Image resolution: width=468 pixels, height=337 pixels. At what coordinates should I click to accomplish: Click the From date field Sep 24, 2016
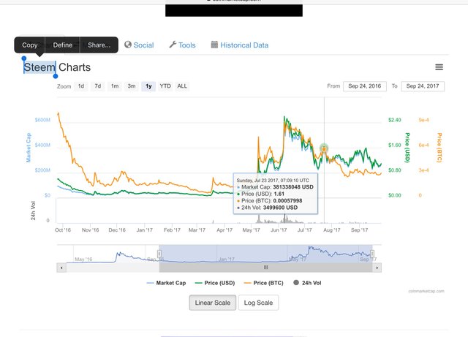pos(365,86)
